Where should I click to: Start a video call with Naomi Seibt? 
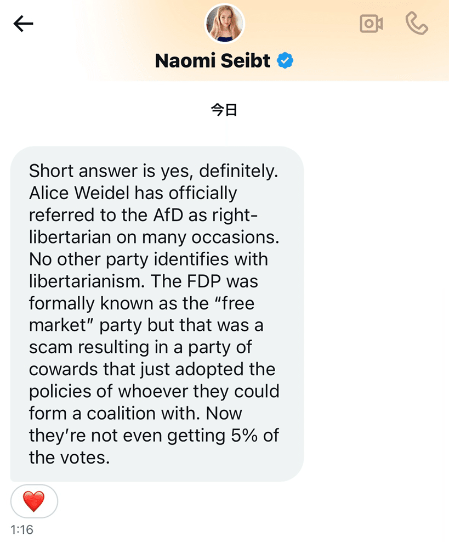click(x=371, y=24)
